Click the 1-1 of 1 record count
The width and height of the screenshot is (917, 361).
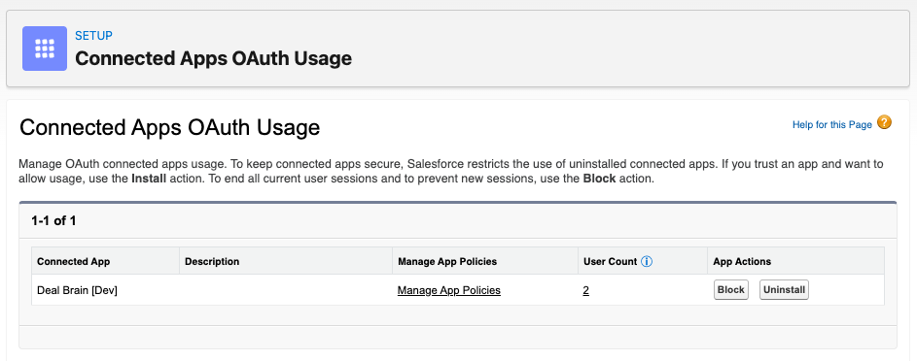click(53, 221)
